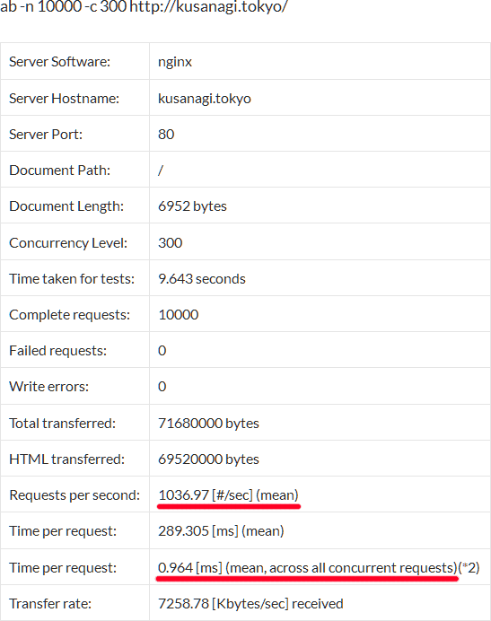
Task: Click the Server Port value 80
Action: point(166,135)
